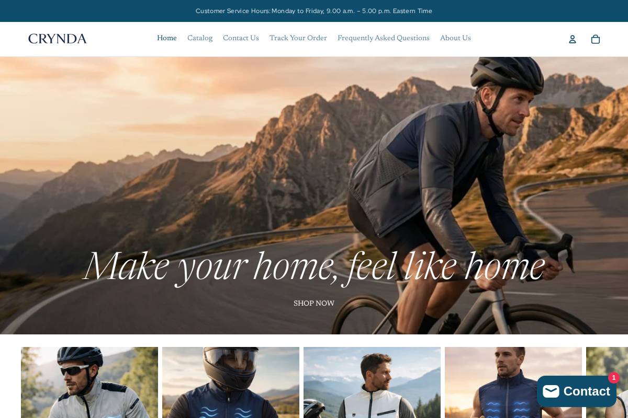Click the SHOP NOW button

coord(314,304)
